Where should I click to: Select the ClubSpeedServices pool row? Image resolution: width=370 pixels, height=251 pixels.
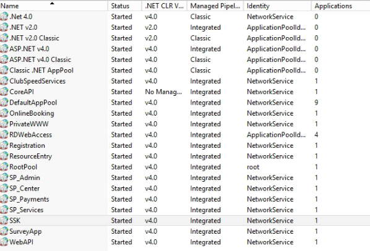(185, 81)
